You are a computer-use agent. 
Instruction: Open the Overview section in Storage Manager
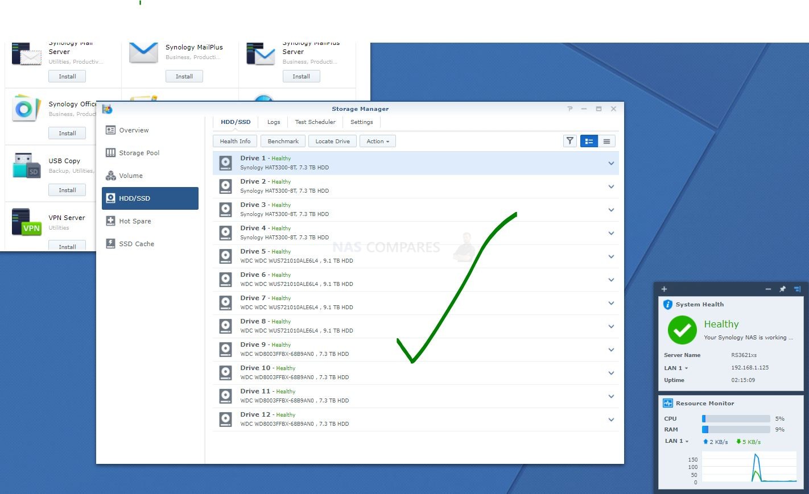tap(150, 130)
